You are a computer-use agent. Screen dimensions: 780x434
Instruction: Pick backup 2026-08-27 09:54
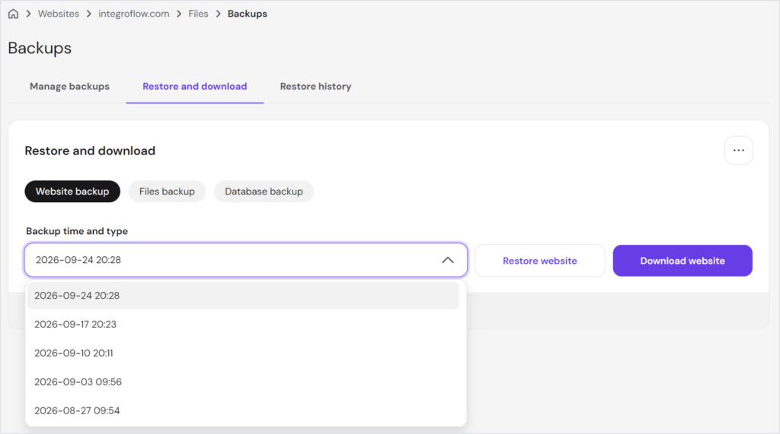(243, 410)
